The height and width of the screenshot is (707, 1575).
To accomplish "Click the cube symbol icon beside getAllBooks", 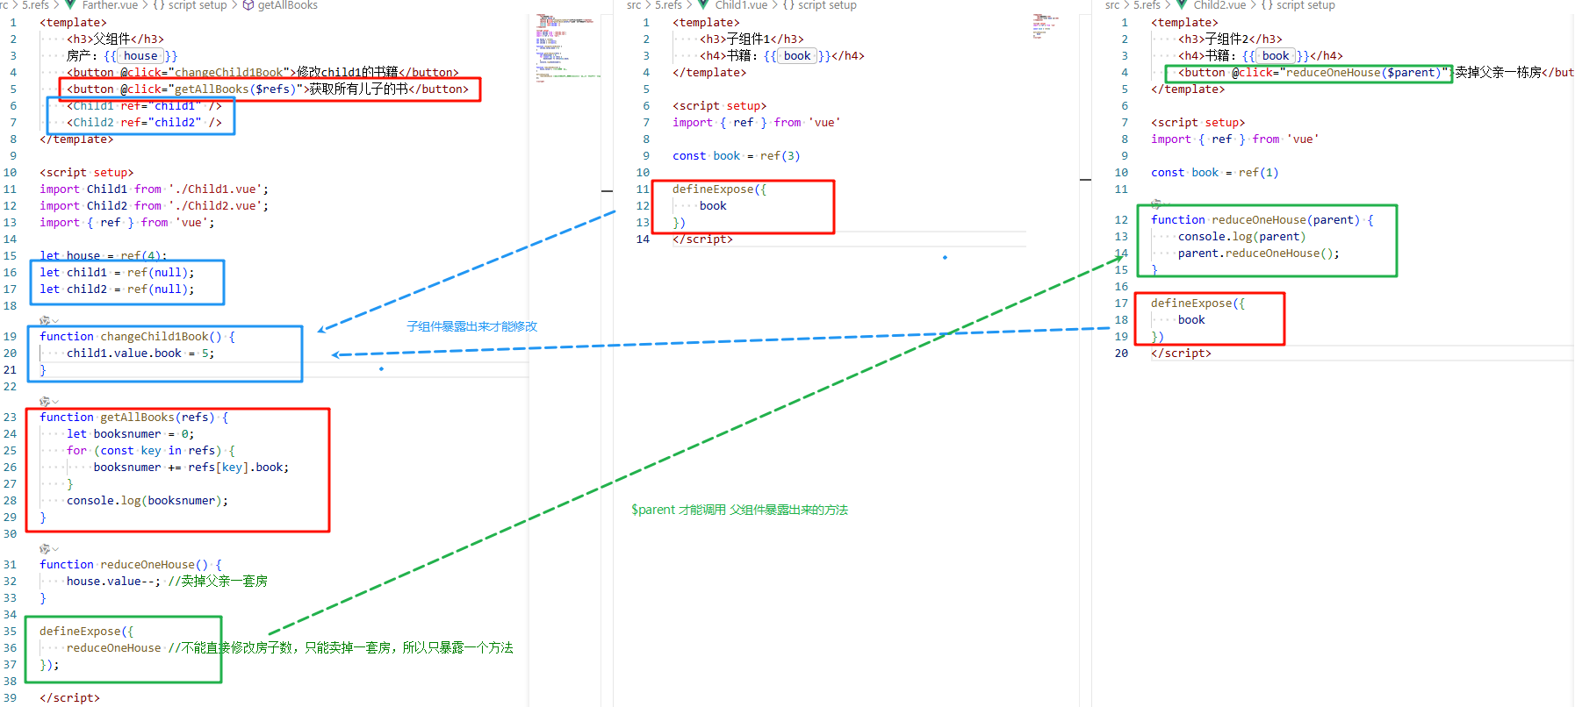I will pyautogui.click(x=248, y=4).
